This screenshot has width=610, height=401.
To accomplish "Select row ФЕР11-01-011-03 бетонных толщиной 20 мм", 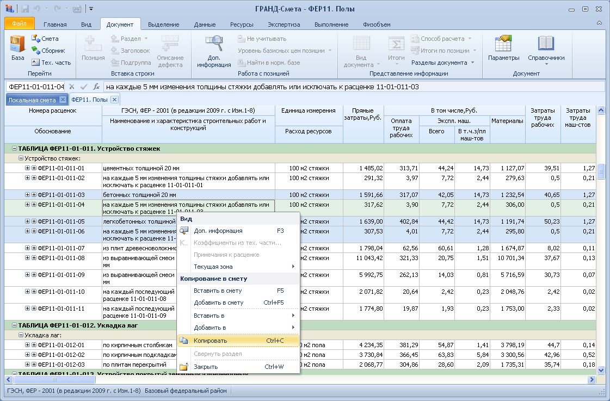I will (299, 194).
